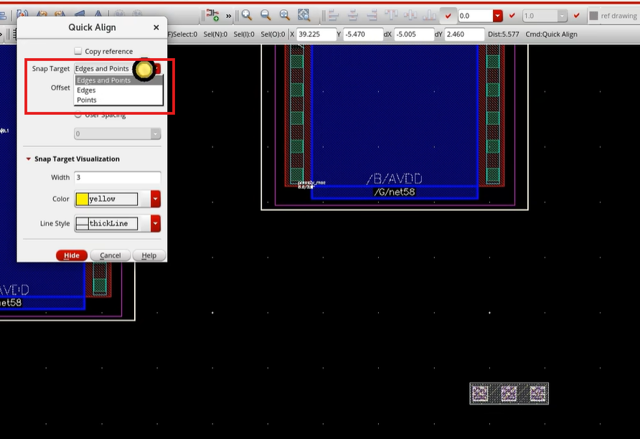Click the align bottom edges icon
Image resolution: width=640 pixels, height=439 pixels.
tap(429, 16)
